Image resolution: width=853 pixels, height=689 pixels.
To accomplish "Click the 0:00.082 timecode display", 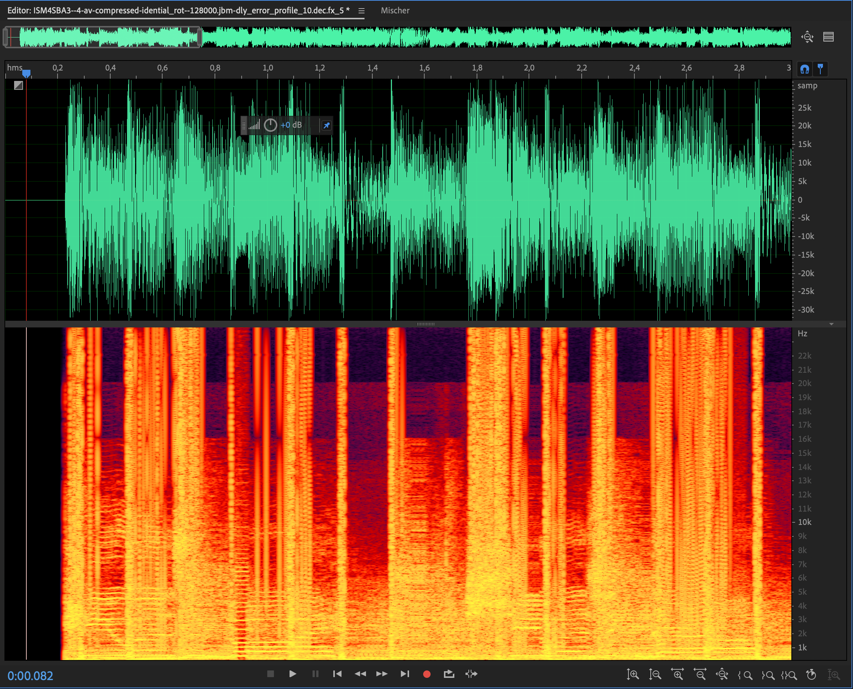I will coord(30,676).
